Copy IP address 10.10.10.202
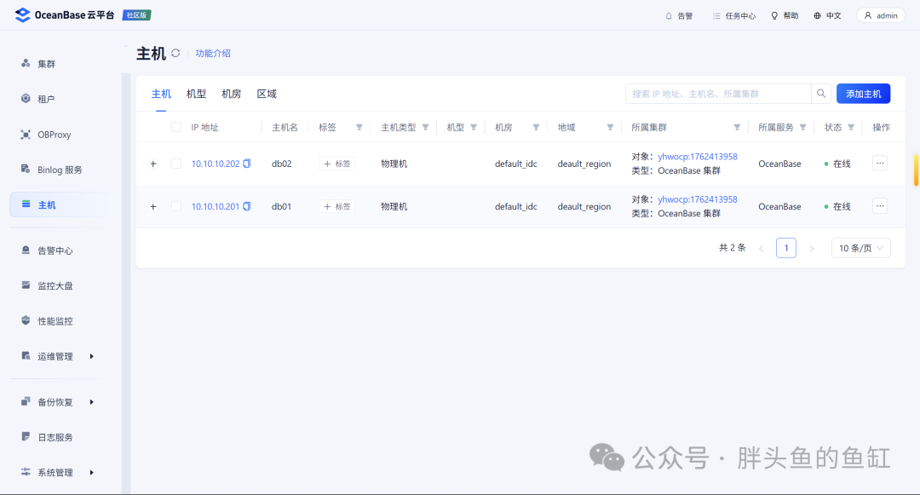 (x=247, y=164)
